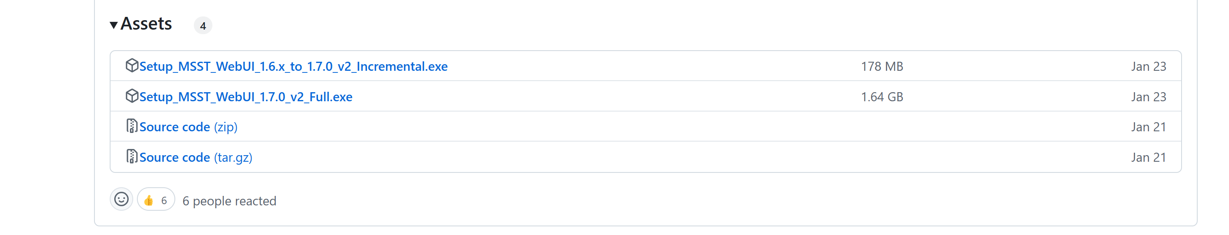The image size is (1229, 235).
Task: Click package icon beside the Full.exe asset
Action: (132, 96)
